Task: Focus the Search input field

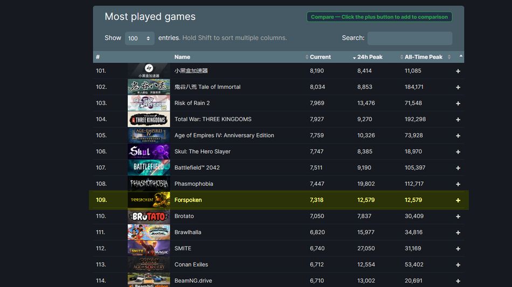Action: [410, 38]
